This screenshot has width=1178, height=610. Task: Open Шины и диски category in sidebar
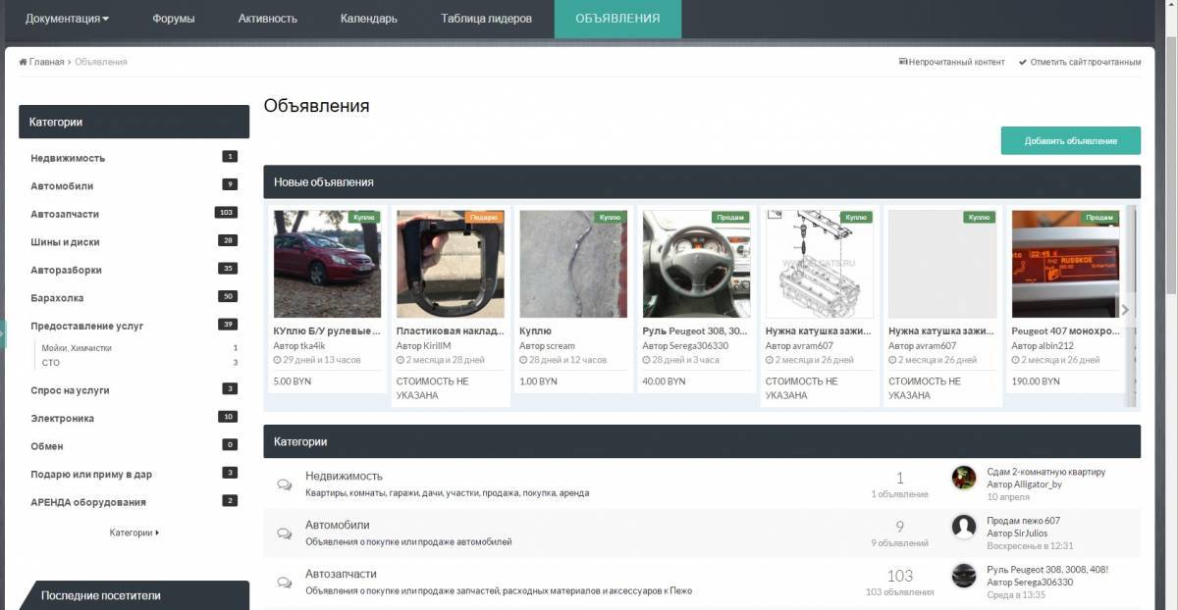pos(65,242)
